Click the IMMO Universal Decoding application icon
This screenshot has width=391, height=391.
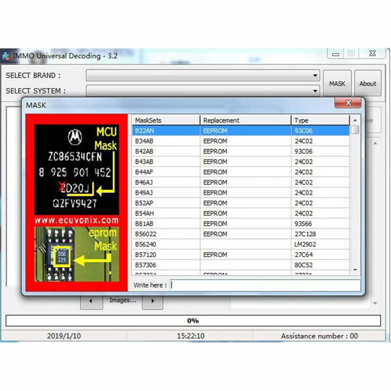6,56
